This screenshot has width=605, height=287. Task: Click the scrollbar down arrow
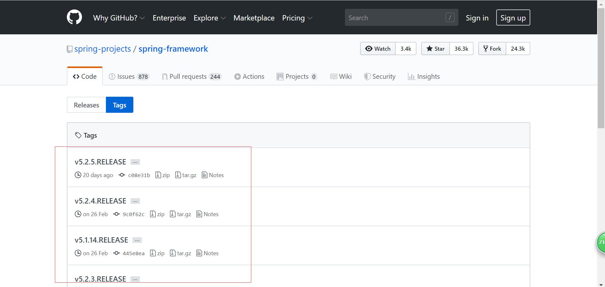(601, 284)
